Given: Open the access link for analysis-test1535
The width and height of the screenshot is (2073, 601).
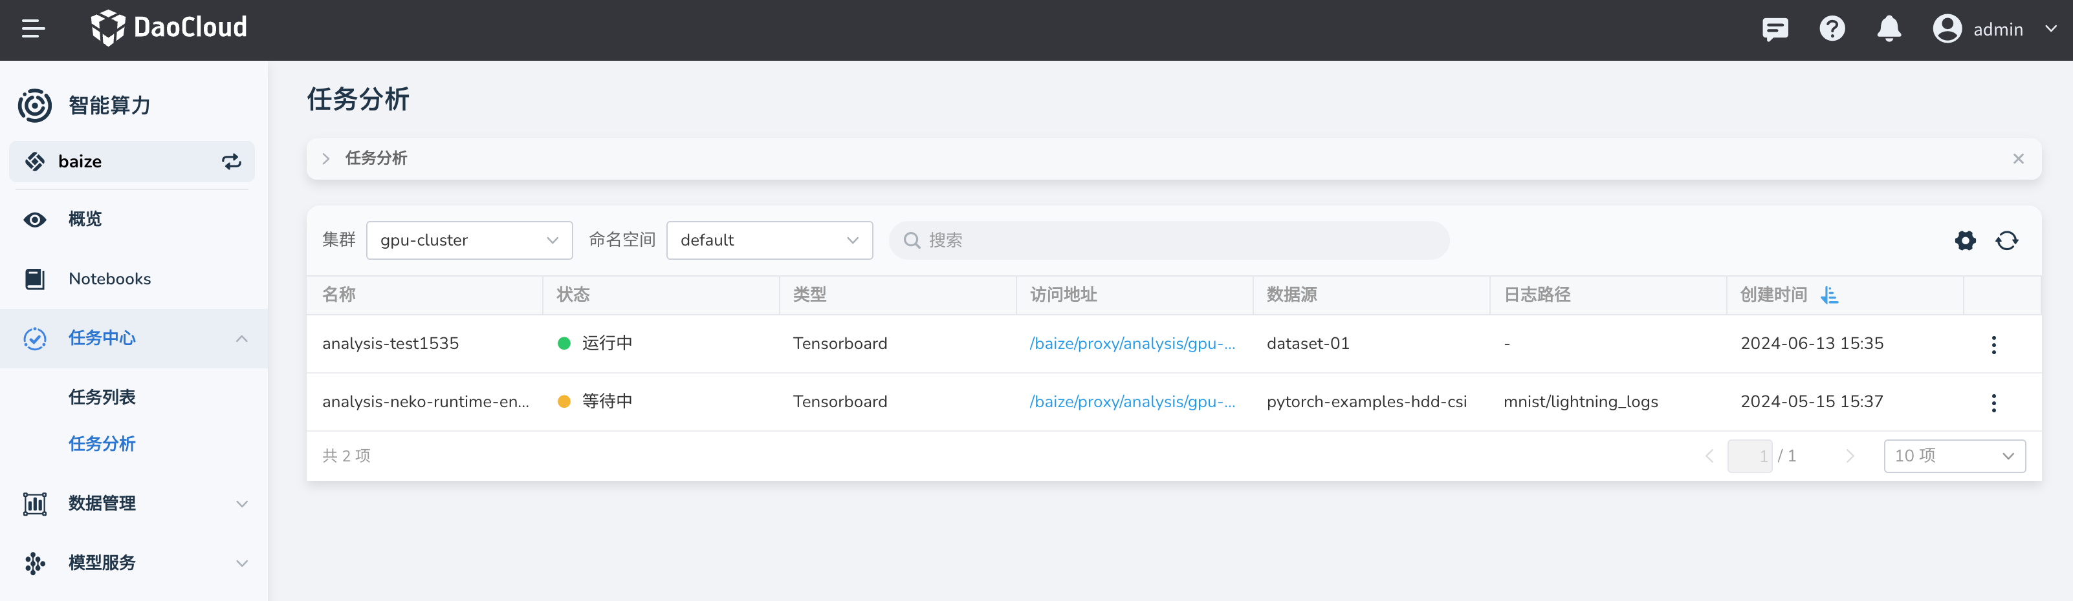Looking at the screenshot, I should coord(1133,343).
